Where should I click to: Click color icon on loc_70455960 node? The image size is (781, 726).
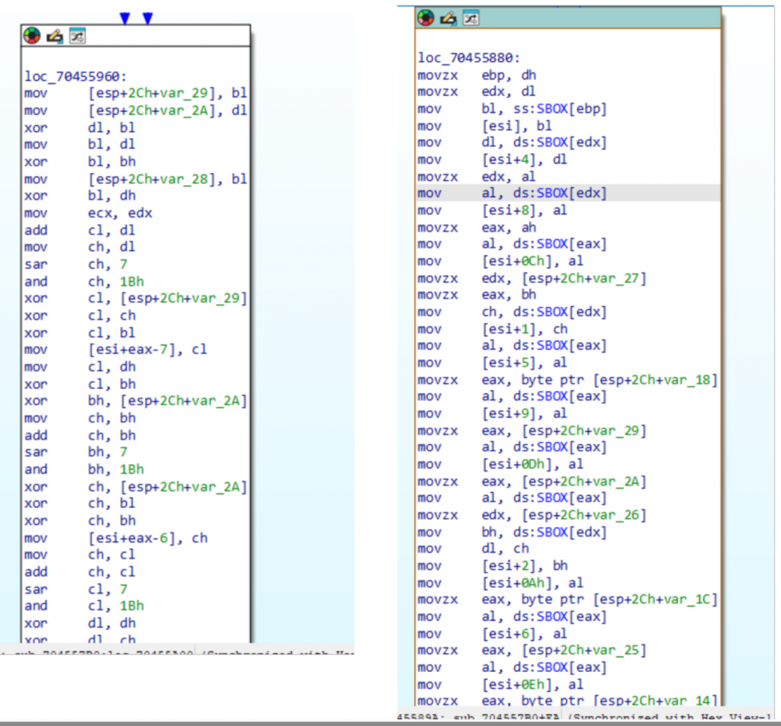pyautogui.click(x=31, y=36)
